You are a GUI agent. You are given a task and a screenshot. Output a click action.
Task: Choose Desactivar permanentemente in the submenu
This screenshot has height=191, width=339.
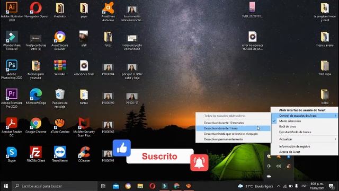point(233,139)
